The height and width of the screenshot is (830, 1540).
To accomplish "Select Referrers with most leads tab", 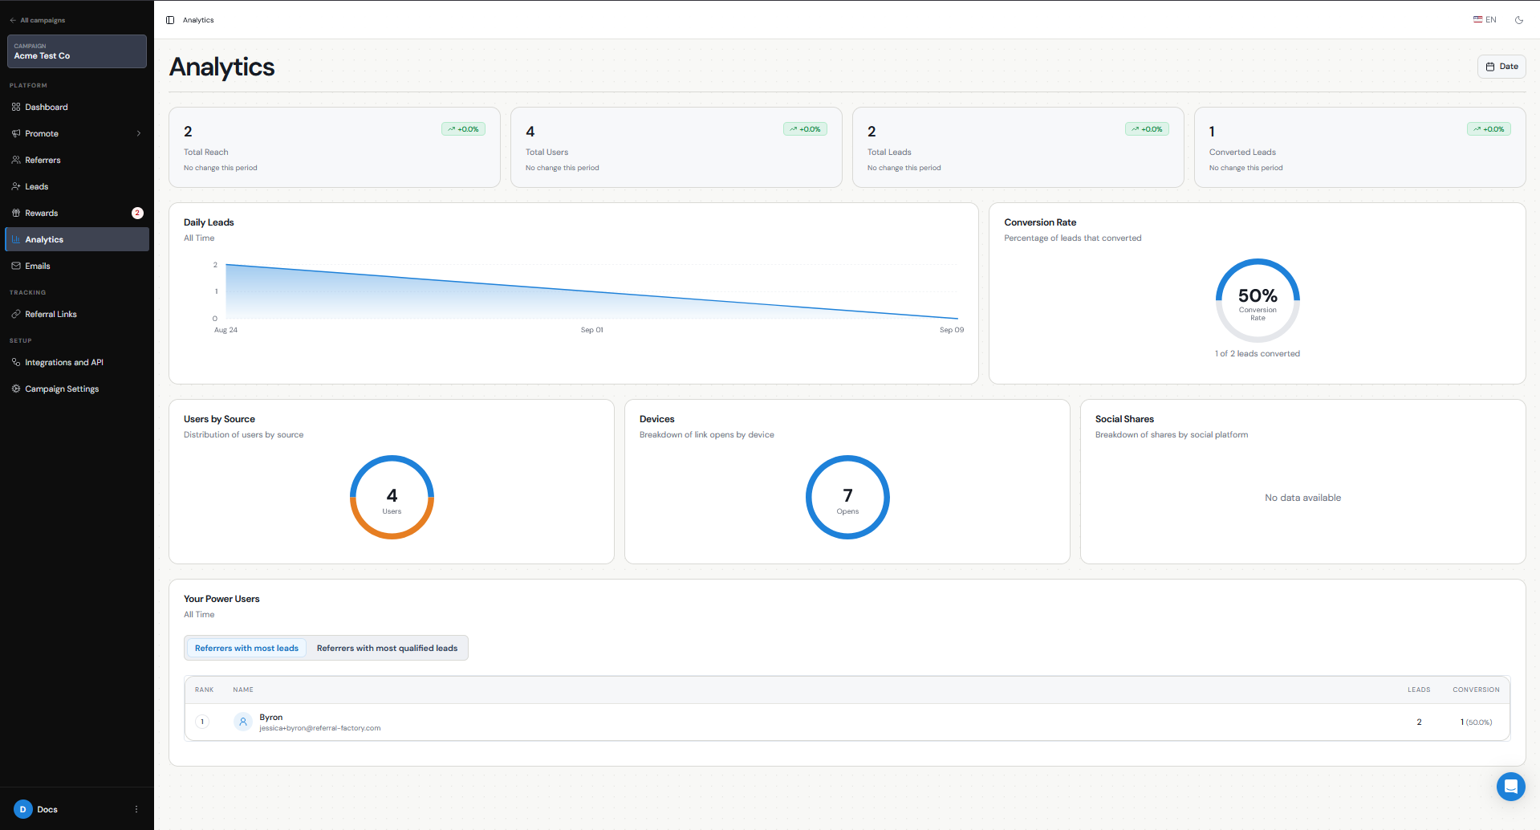I will click(246, 648).
